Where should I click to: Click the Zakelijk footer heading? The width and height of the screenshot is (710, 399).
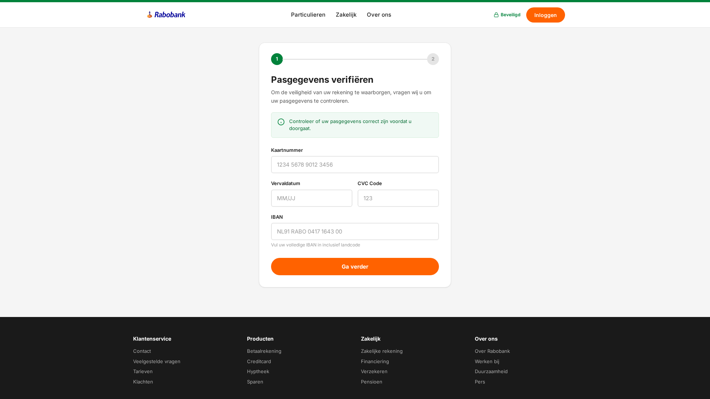pos(371,339)
